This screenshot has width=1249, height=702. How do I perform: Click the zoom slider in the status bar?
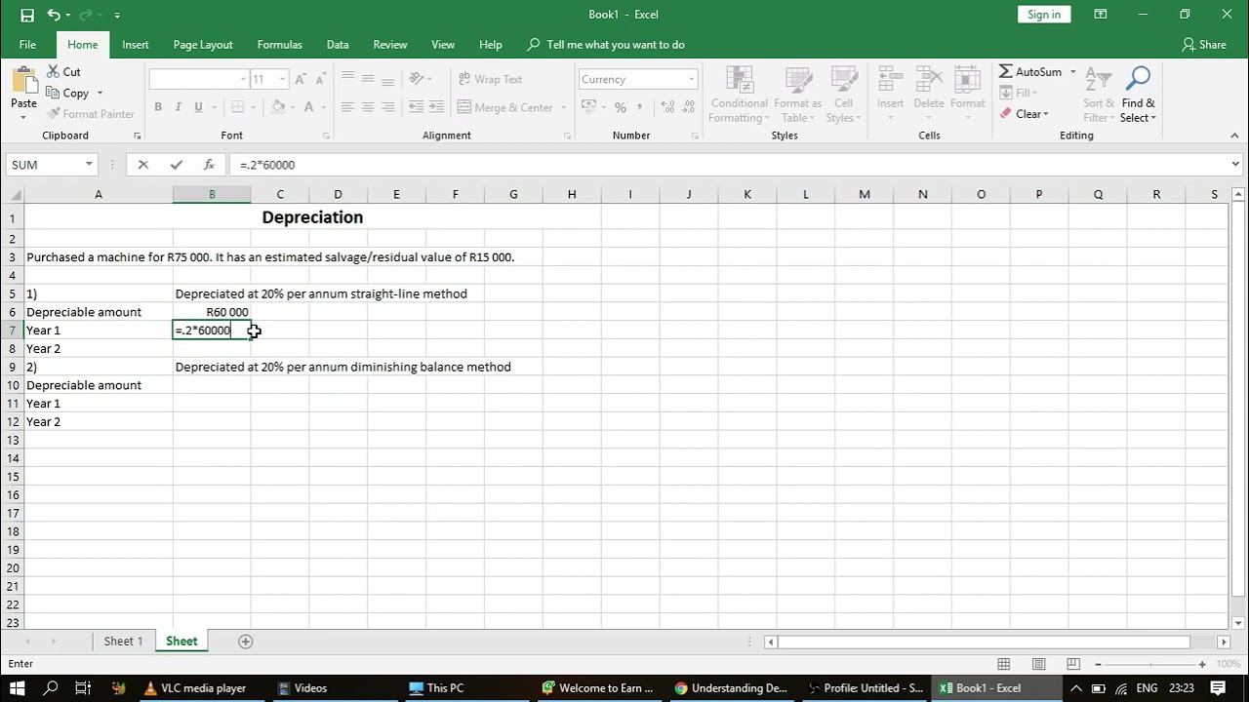pyautogui.click(x=1149, y=664)
